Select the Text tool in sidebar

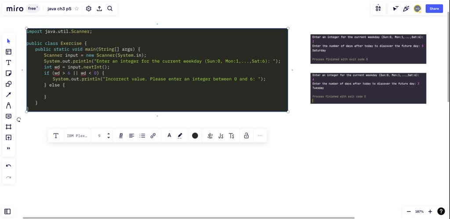point(8,62)
